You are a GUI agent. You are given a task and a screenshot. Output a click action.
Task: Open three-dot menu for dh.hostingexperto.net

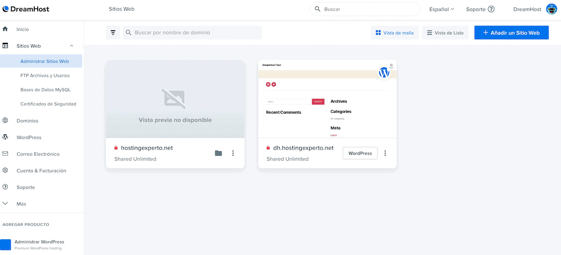(x=385, y=153)
